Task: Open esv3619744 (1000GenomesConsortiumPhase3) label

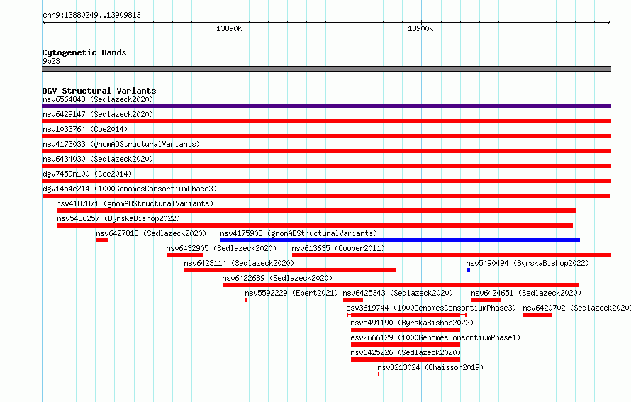Action: click(431, 308)
